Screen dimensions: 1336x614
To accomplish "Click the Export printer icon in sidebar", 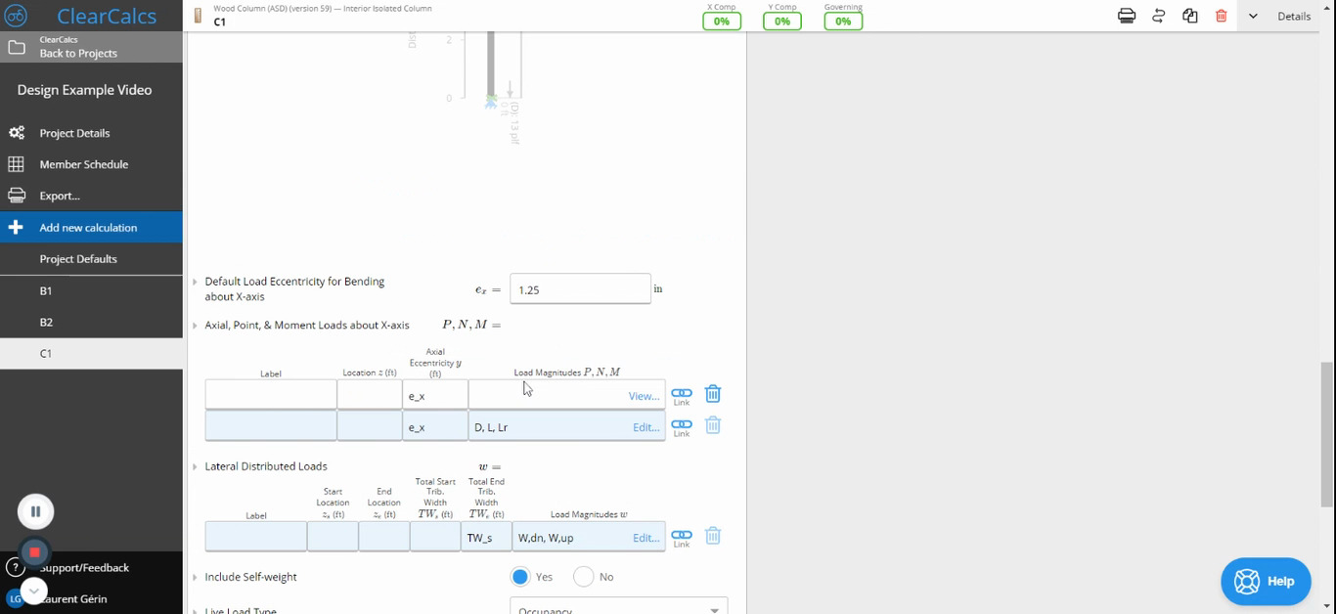I will [17, 196].
